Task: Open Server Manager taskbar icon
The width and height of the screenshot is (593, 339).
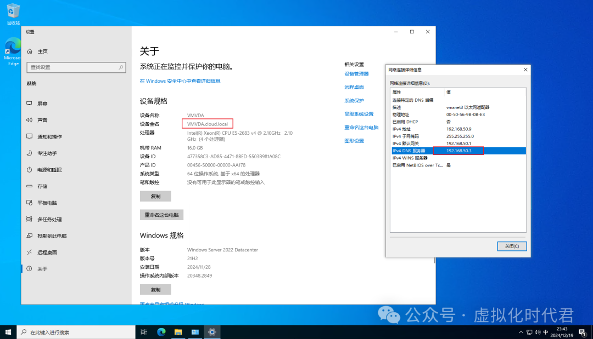Action: pos(195,332)
